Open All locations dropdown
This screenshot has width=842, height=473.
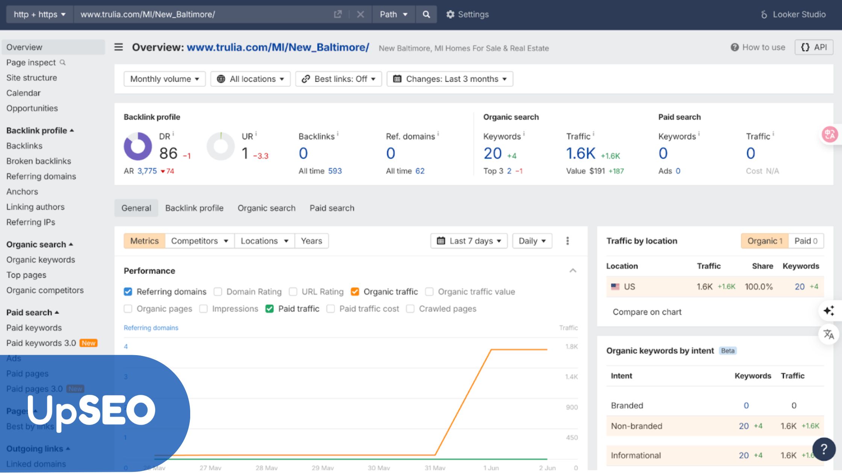pos(250,79)
